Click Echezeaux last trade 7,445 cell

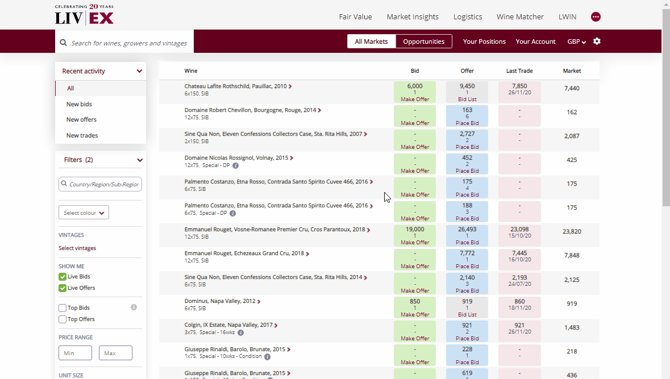coord(519,259)
